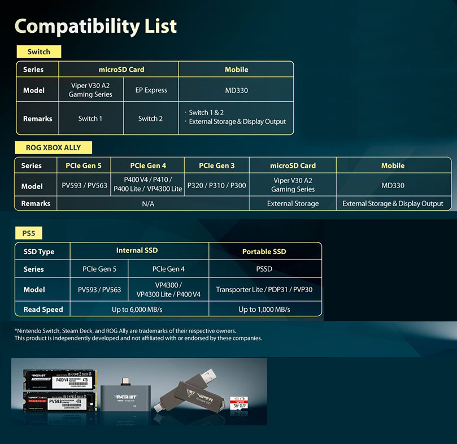Click 'PCIe Gen 4' header in ROG XBOX ALLY table
The height and width of the screenshot is (444, 457).
[148, 166]
